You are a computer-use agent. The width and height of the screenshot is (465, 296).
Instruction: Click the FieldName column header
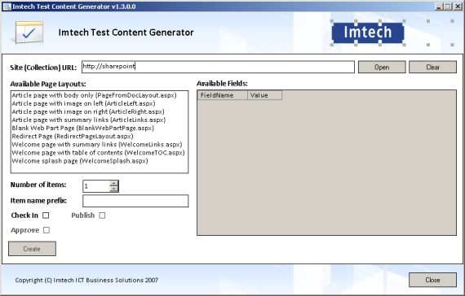tap(223, 95)
